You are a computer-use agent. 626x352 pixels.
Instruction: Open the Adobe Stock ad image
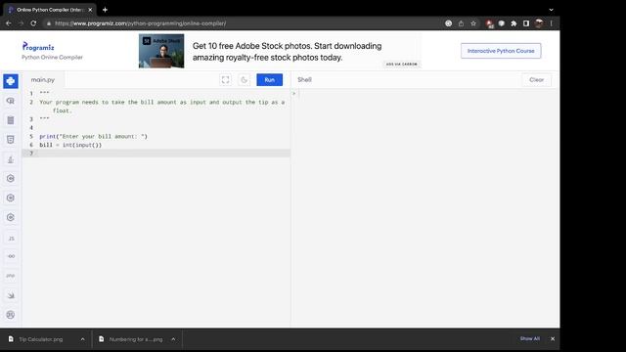coord(161,51)
